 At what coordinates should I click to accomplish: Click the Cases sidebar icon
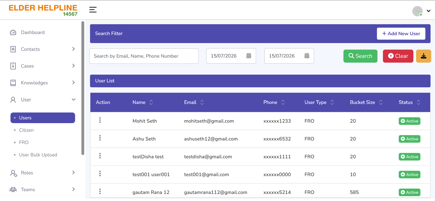point(13,66)
